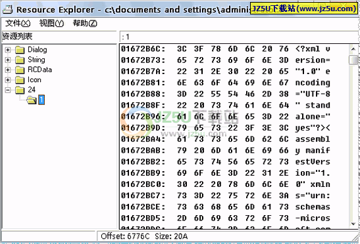Click the ASCII text 'assembl'
The height and width of the screenshot is (244, 360).
click(313, 139)
